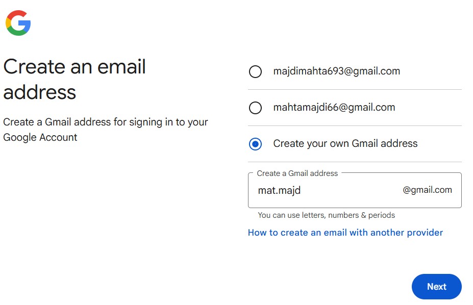
Task: Focus the Gmail address input field
Action: click(347, 190)
